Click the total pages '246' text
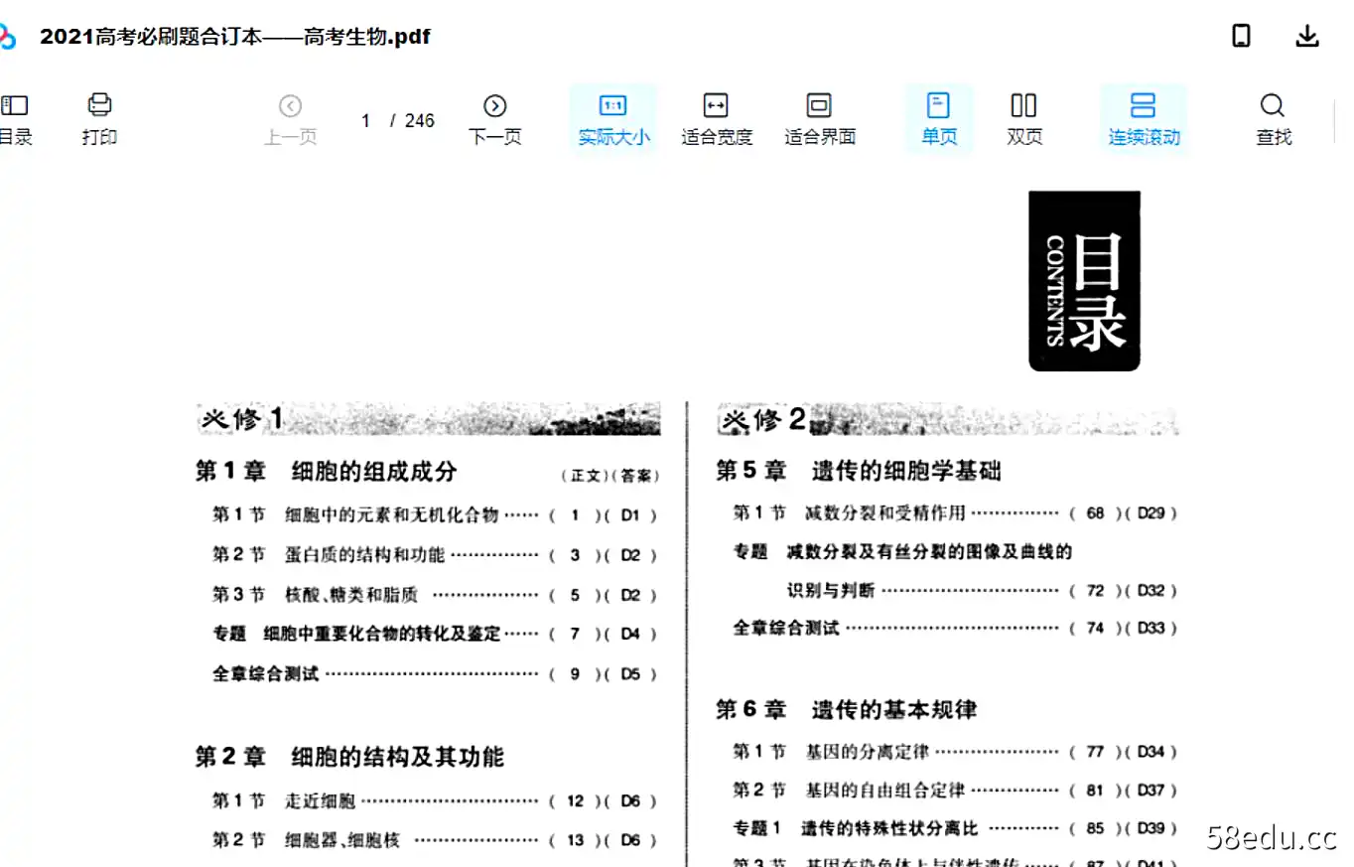This screenshot has width=1354, height=867. coord(420,120)
